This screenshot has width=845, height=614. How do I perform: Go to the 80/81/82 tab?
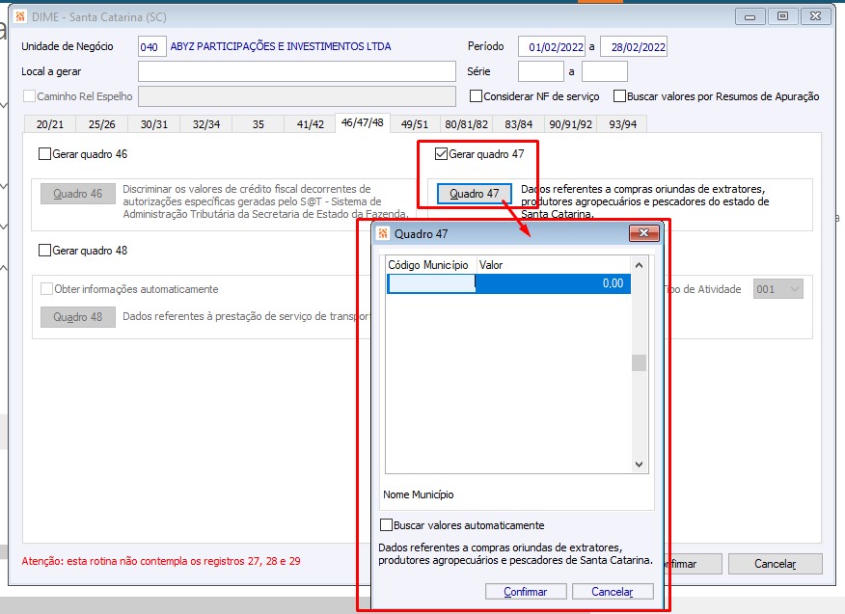[x=467, y=124]
